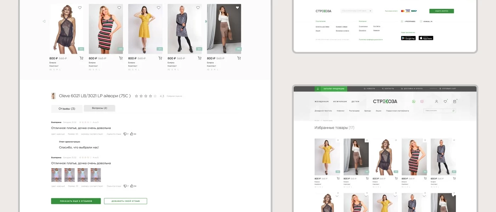The height and width of the screenshot is (212, 496).
Task: Select the Отзывы (3) tab
Action: point(67,109)
